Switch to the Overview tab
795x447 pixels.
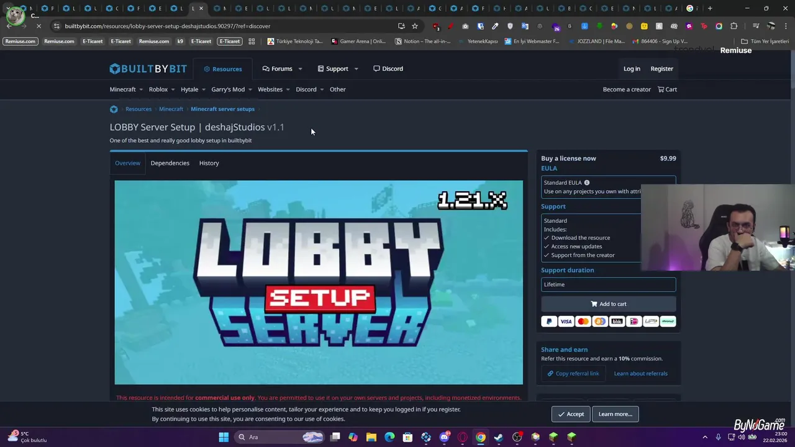click(127, 163)
